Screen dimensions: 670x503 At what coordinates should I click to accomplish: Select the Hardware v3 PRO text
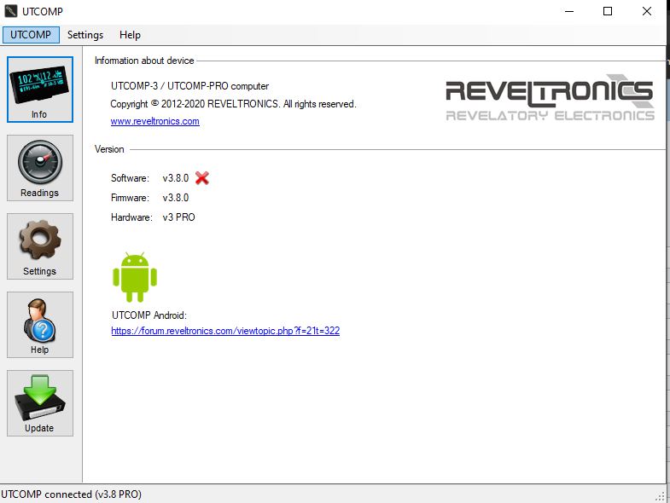pos(178,217)
